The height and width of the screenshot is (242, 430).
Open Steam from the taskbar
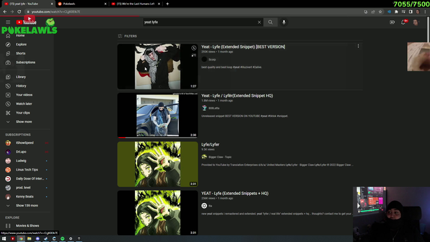(46, 239)
